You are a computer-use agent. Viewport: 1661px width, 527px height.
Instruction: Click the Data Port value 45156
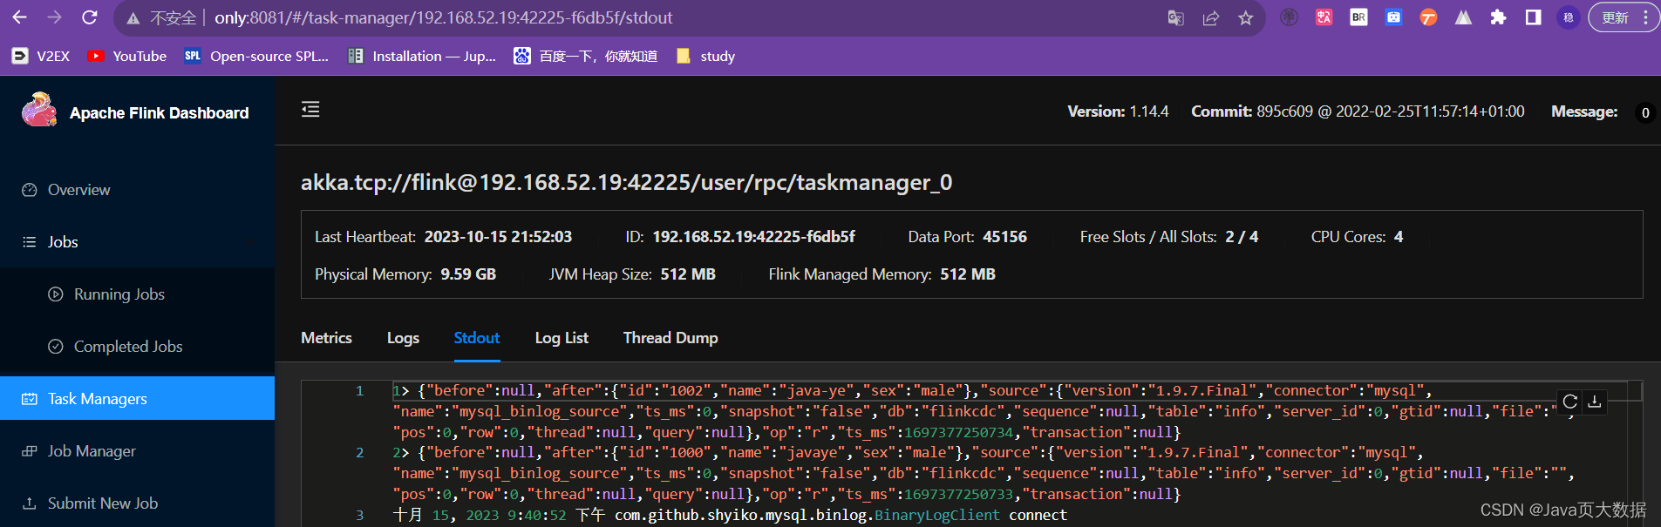[x=1004, y=237]
